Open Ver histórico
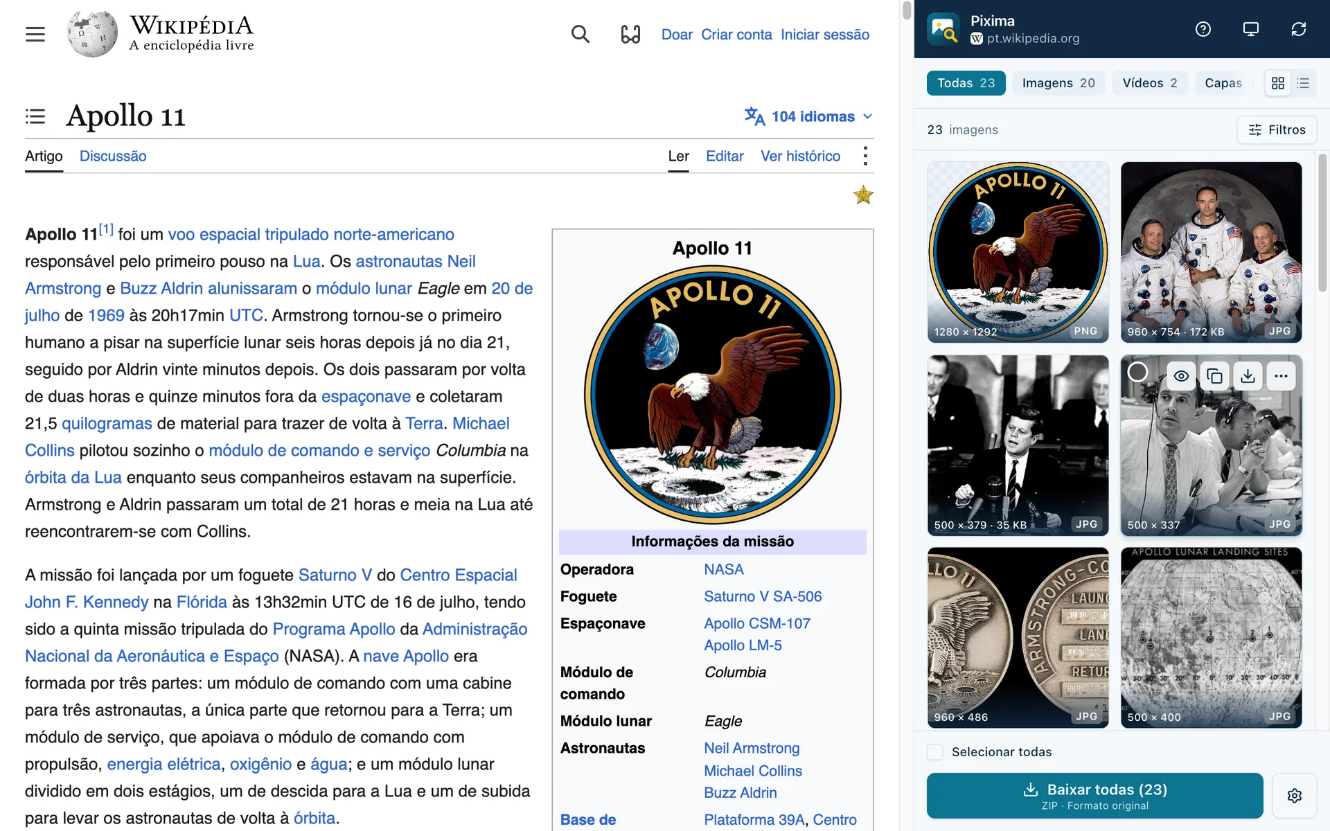Viewport: 1330px width, 831px height. click(x=800, y=156)
